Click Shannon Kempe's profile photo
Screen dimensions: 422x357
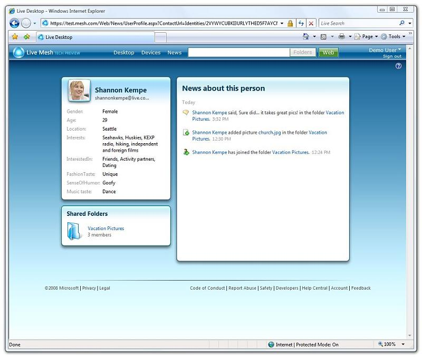coord(80,91)
